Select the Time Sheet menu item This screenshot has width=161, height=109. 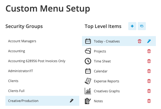[119, 61]
